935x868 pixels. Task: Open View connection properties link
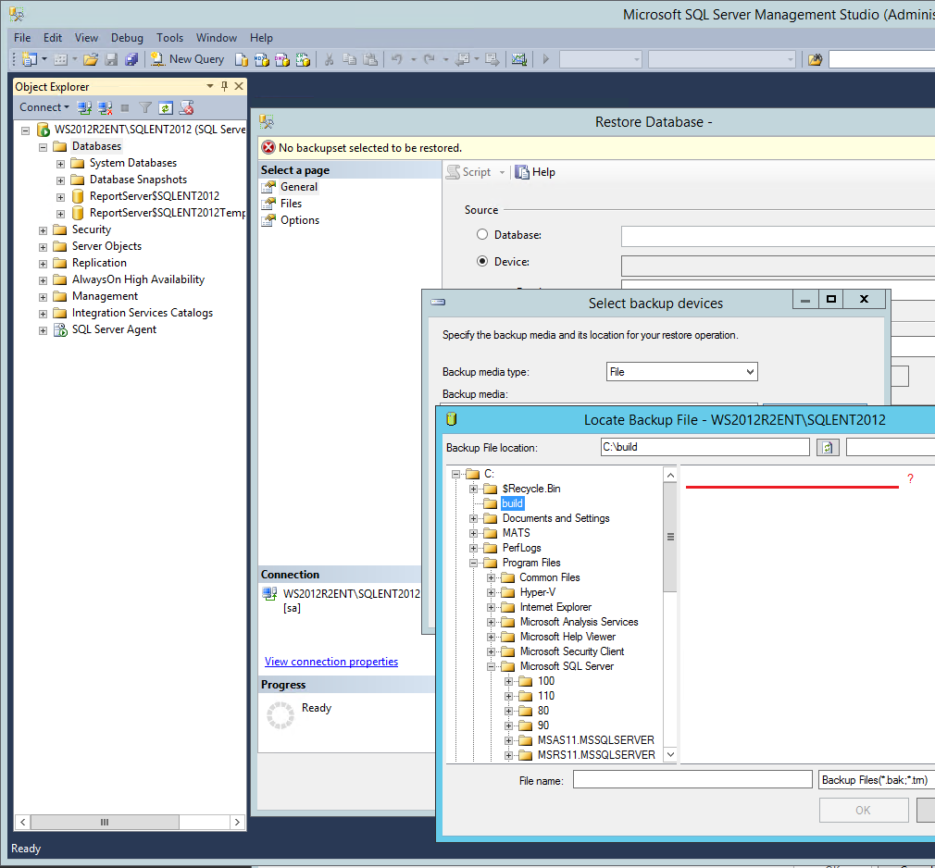pos(330,661)
